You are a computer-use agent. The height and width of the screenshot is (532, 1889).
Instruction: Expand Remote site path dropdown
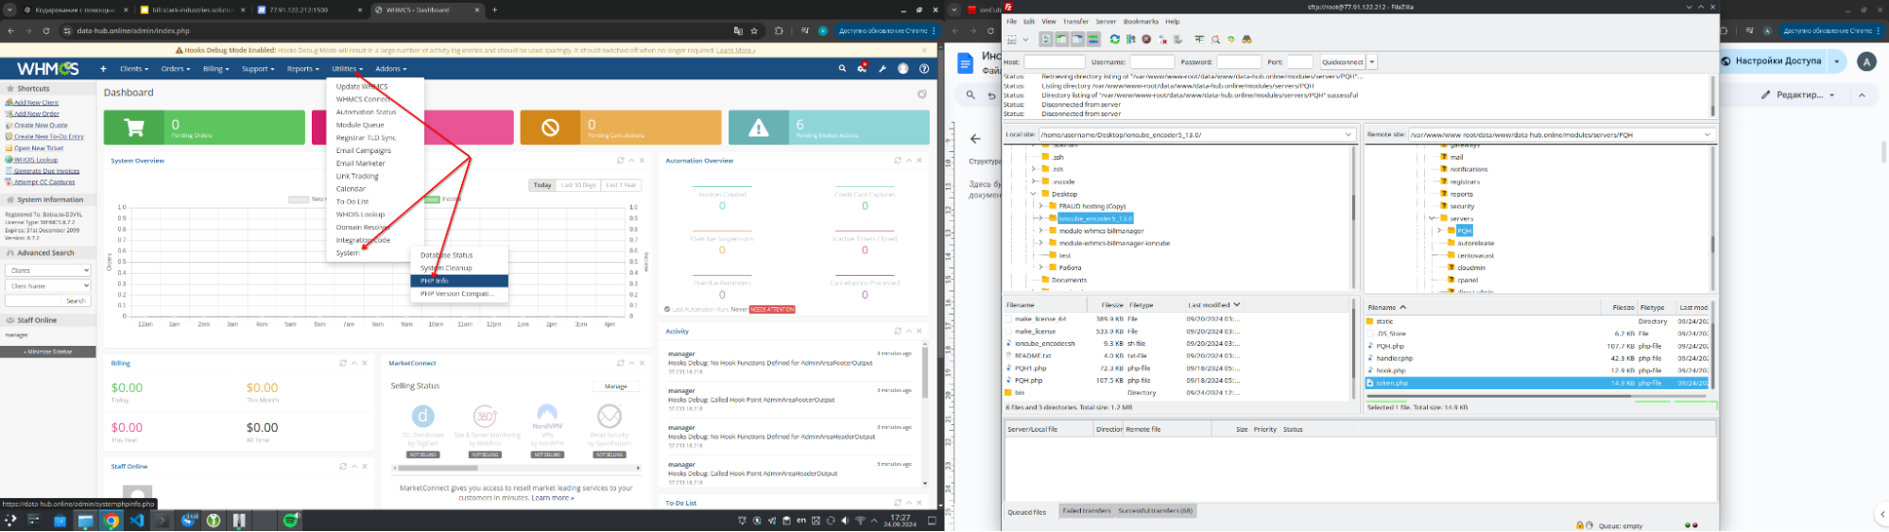coord(1708,134)
